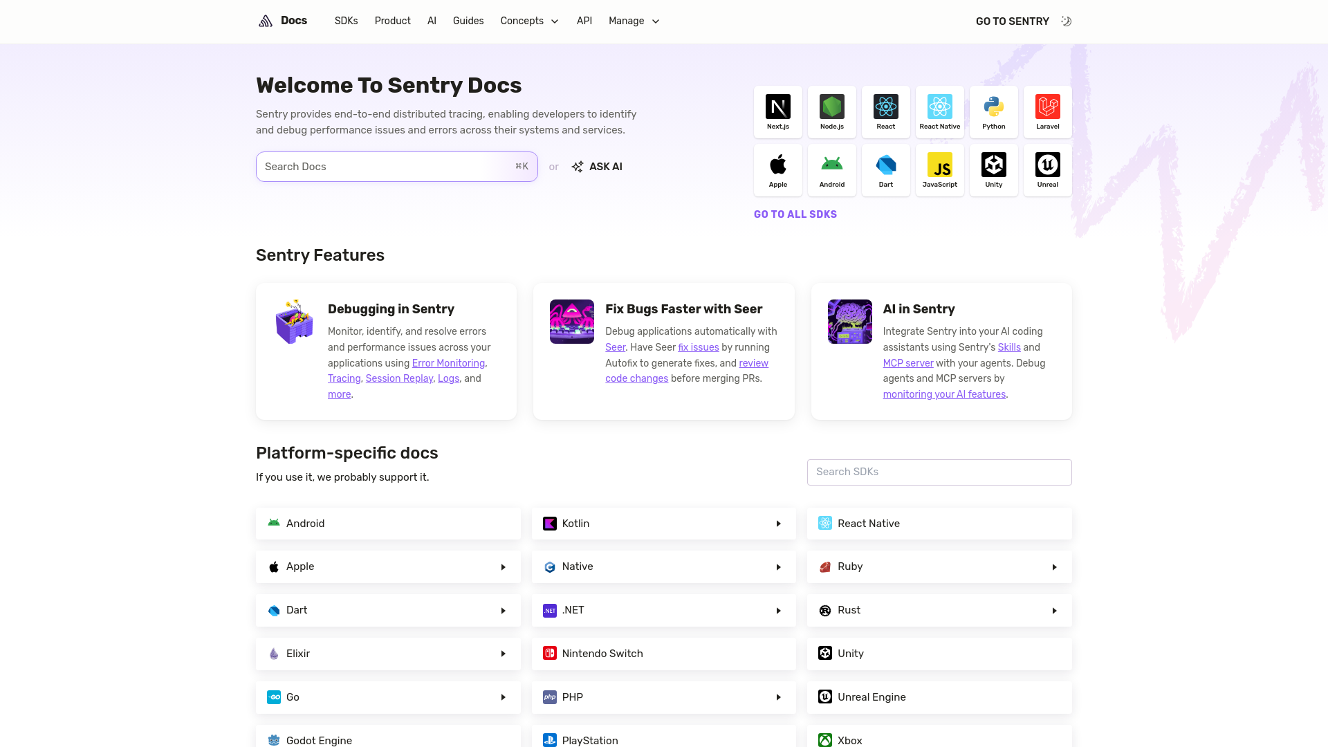Image resolution: width=1328 pixels, height=747 pixels.
Task: Click the Debugging in Sentry illustration
Action: tap(295, 322)
